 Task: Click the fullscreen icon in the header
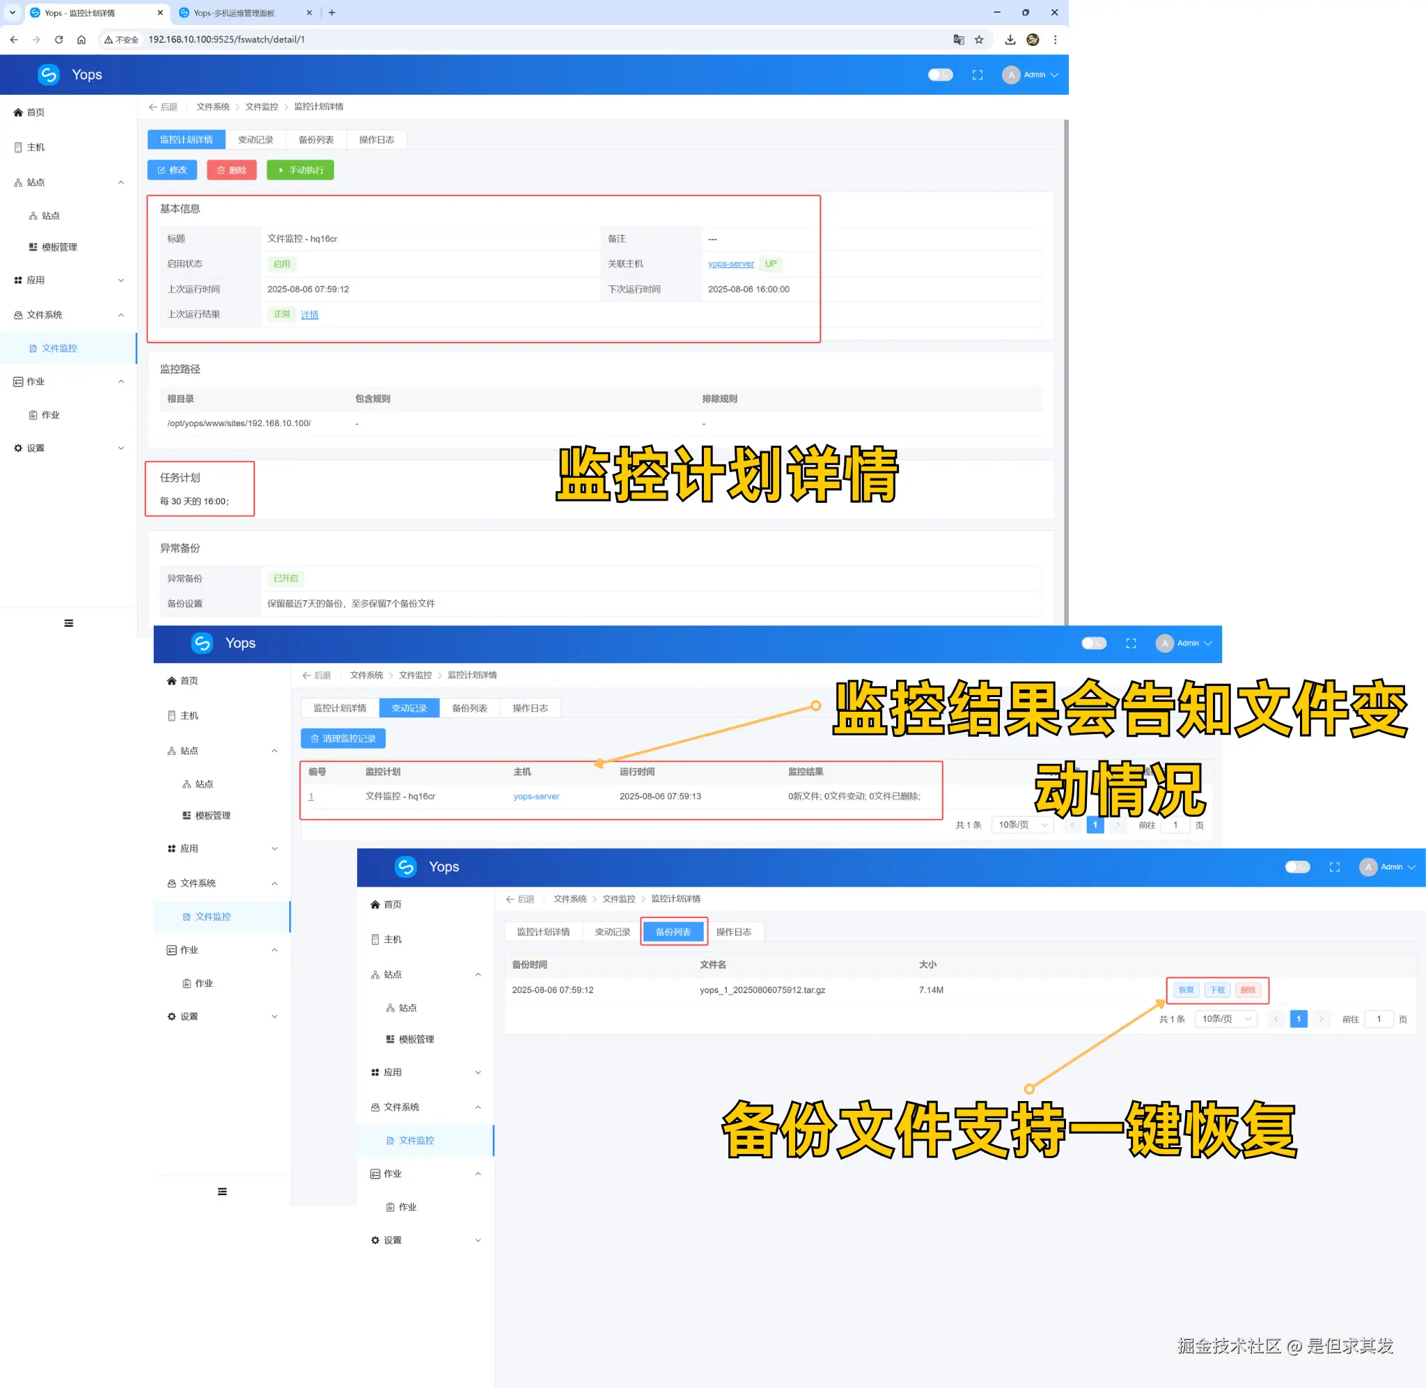977,75
